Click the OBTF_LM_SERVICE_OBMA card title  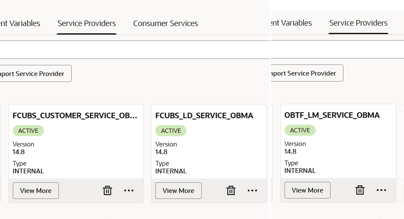tap(332, 115)
